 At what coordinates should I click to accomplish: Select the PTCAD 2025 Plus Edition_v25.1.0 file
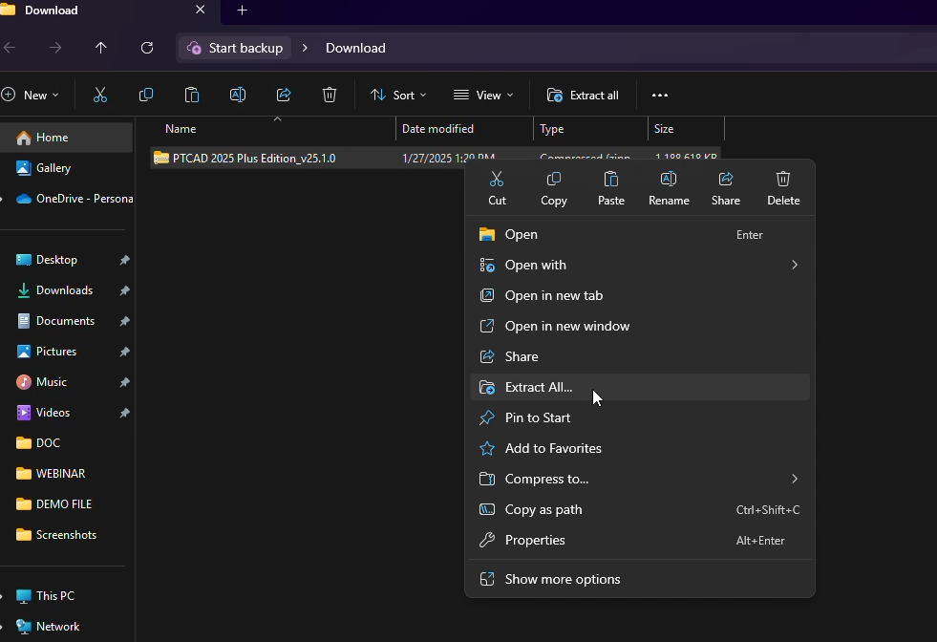254,159
